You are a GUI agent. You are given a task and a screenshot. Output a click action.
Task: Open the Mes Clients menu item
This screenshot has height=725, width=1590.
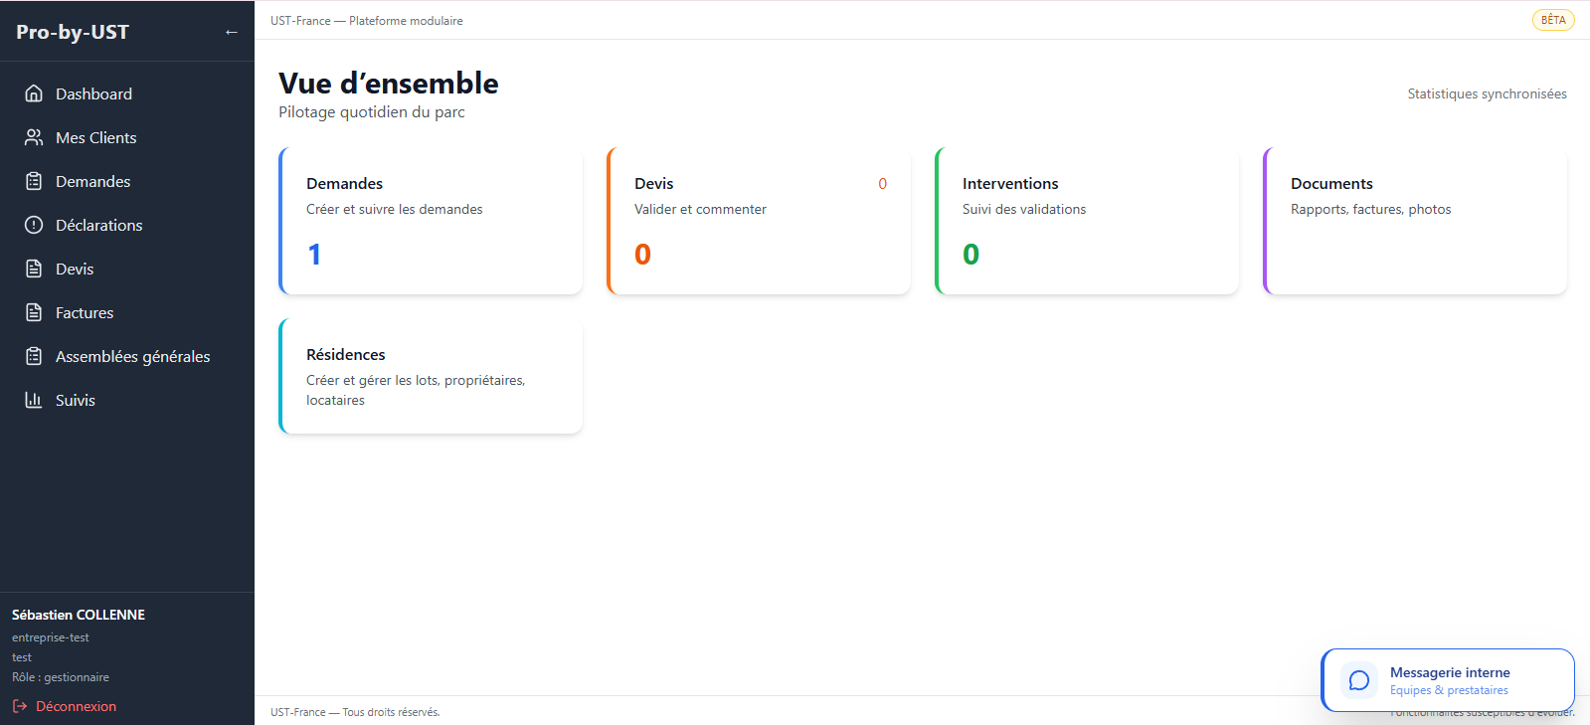(x=127, y=137)
